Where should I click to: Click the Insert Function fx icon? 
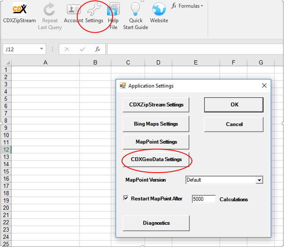(98, 49)
